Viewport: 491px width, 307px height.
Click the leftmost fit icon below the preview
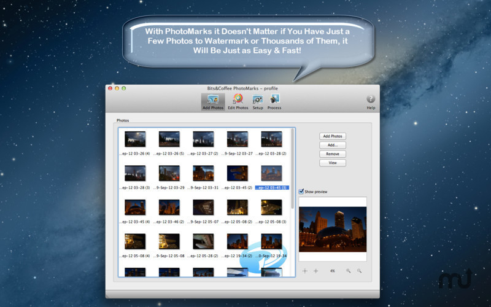[304, 271]
